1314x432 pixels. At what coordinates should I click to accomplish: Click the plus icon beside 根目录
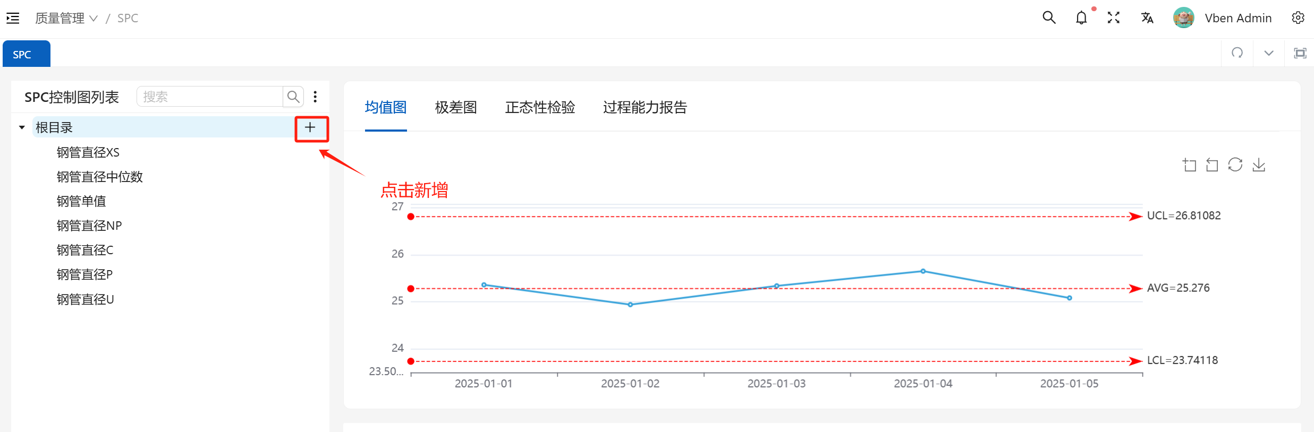(x=310, y=128)
